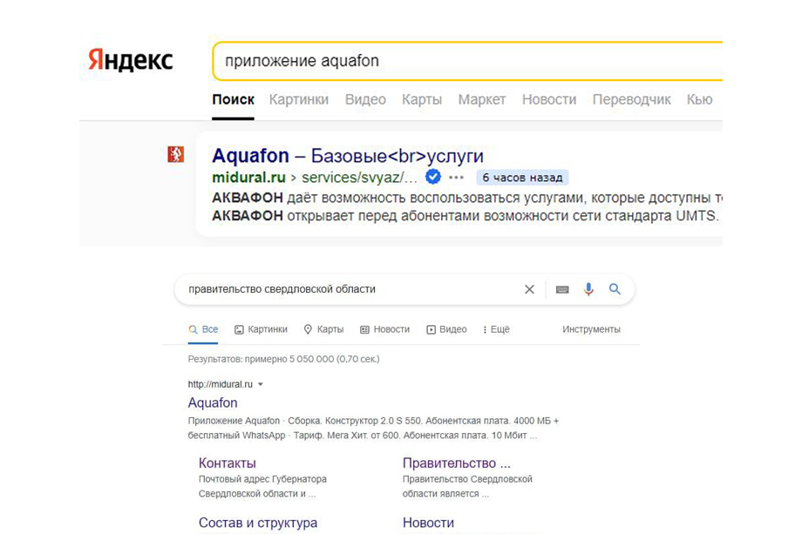Open the Контакты sitelink
The width and height of the screenshot is (802, 534).
point(228,463)
